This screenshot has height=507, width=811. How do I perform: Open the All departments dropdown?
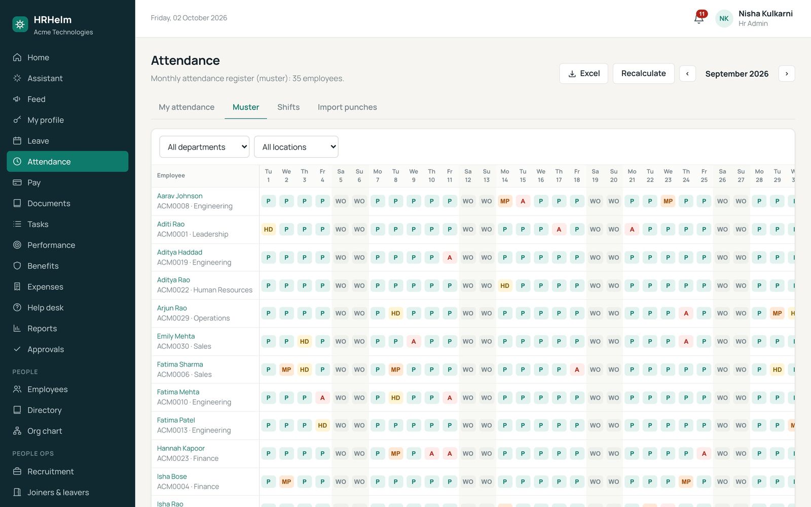coord(204,147)
